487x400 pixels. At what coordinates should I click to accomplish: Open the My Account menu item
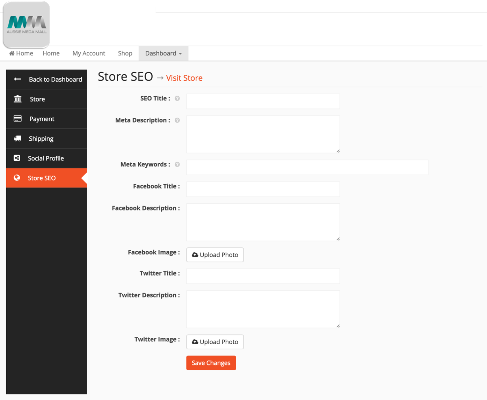pyautogui.click(x=89, y=53)
